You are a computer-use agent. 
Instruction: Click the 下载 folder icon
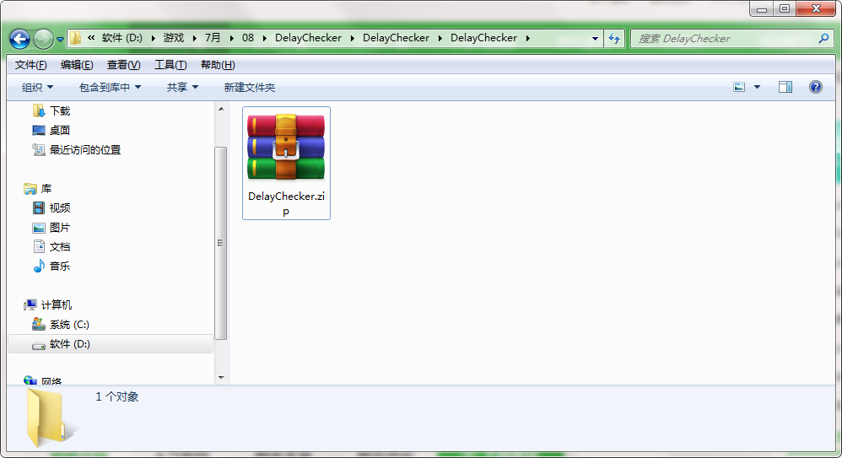click(39, 110)
